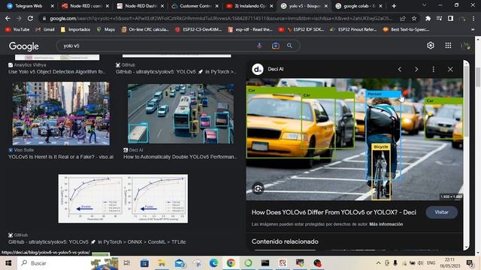The width and height of the screenshot is (481, 270).
Task: Switch to the Node-RED Dashboard tab
Action: pos(141,6)
